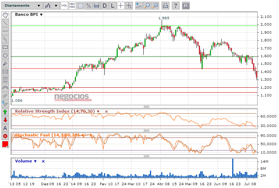Viewport: 279px width, 188px height.
Task: Click the Abr date axis label
Action: point(160,184)
